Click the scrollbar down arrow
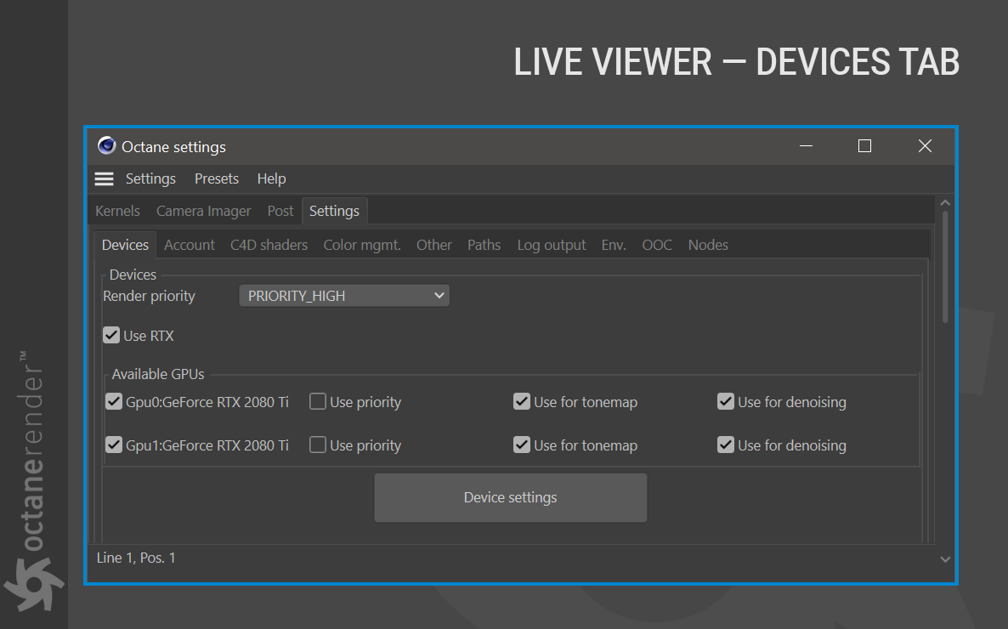Viewport: 1008px width, 629px height. [945, 559]
